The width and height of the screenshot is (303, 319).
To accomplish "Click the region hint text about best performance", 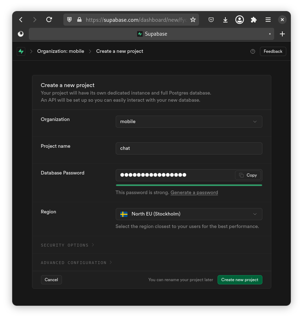I will (187, 227).
